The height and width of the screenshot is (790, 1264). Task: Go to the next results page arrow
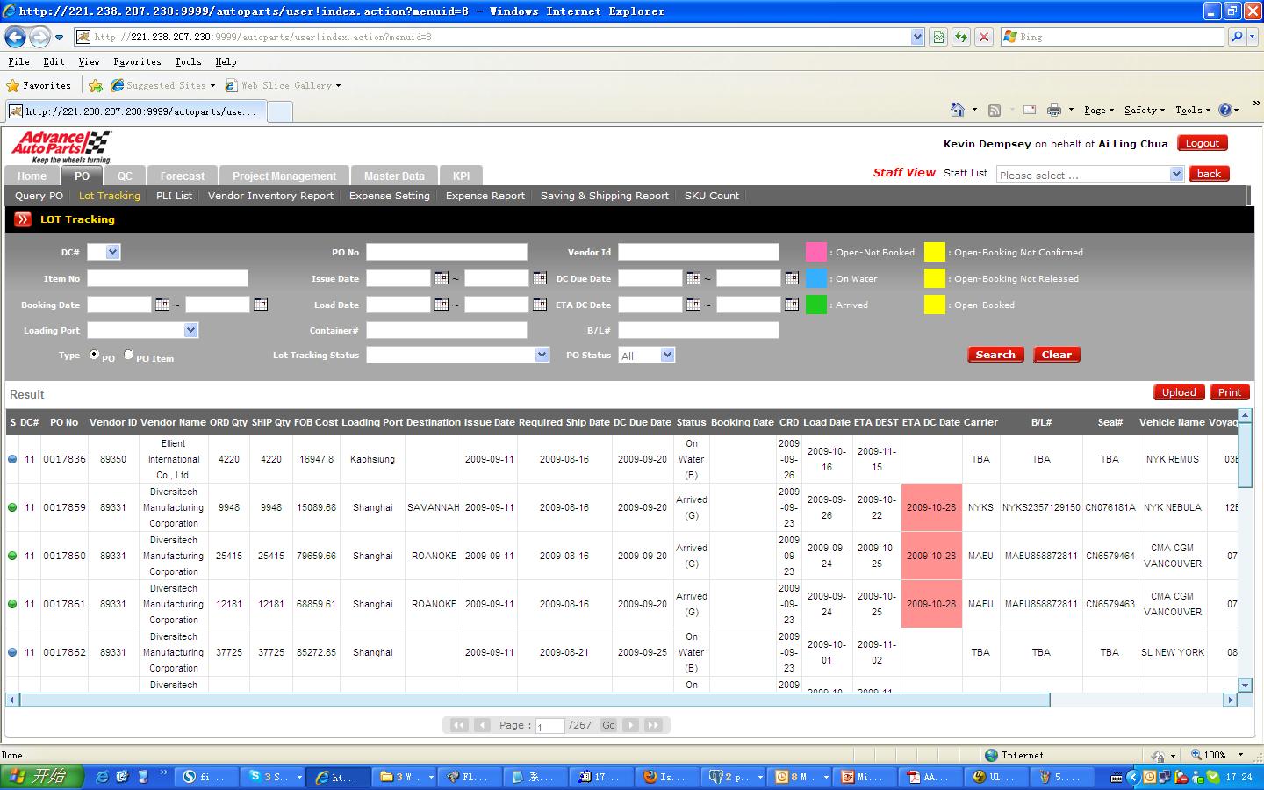(631, 725)
